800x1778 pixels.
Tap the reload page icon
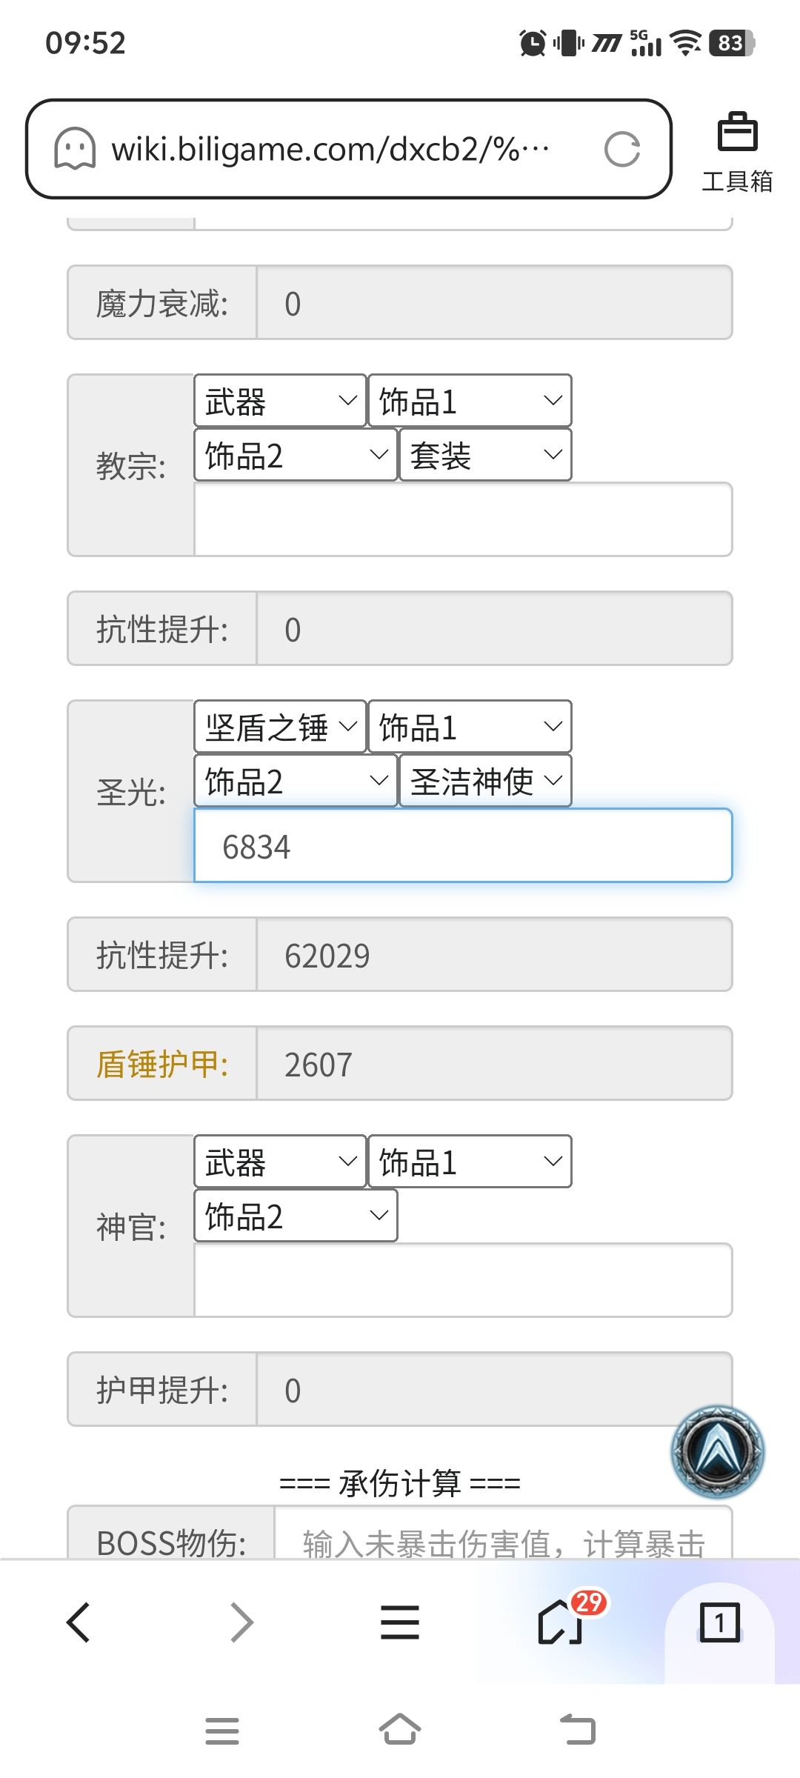(x=621, y=150)
